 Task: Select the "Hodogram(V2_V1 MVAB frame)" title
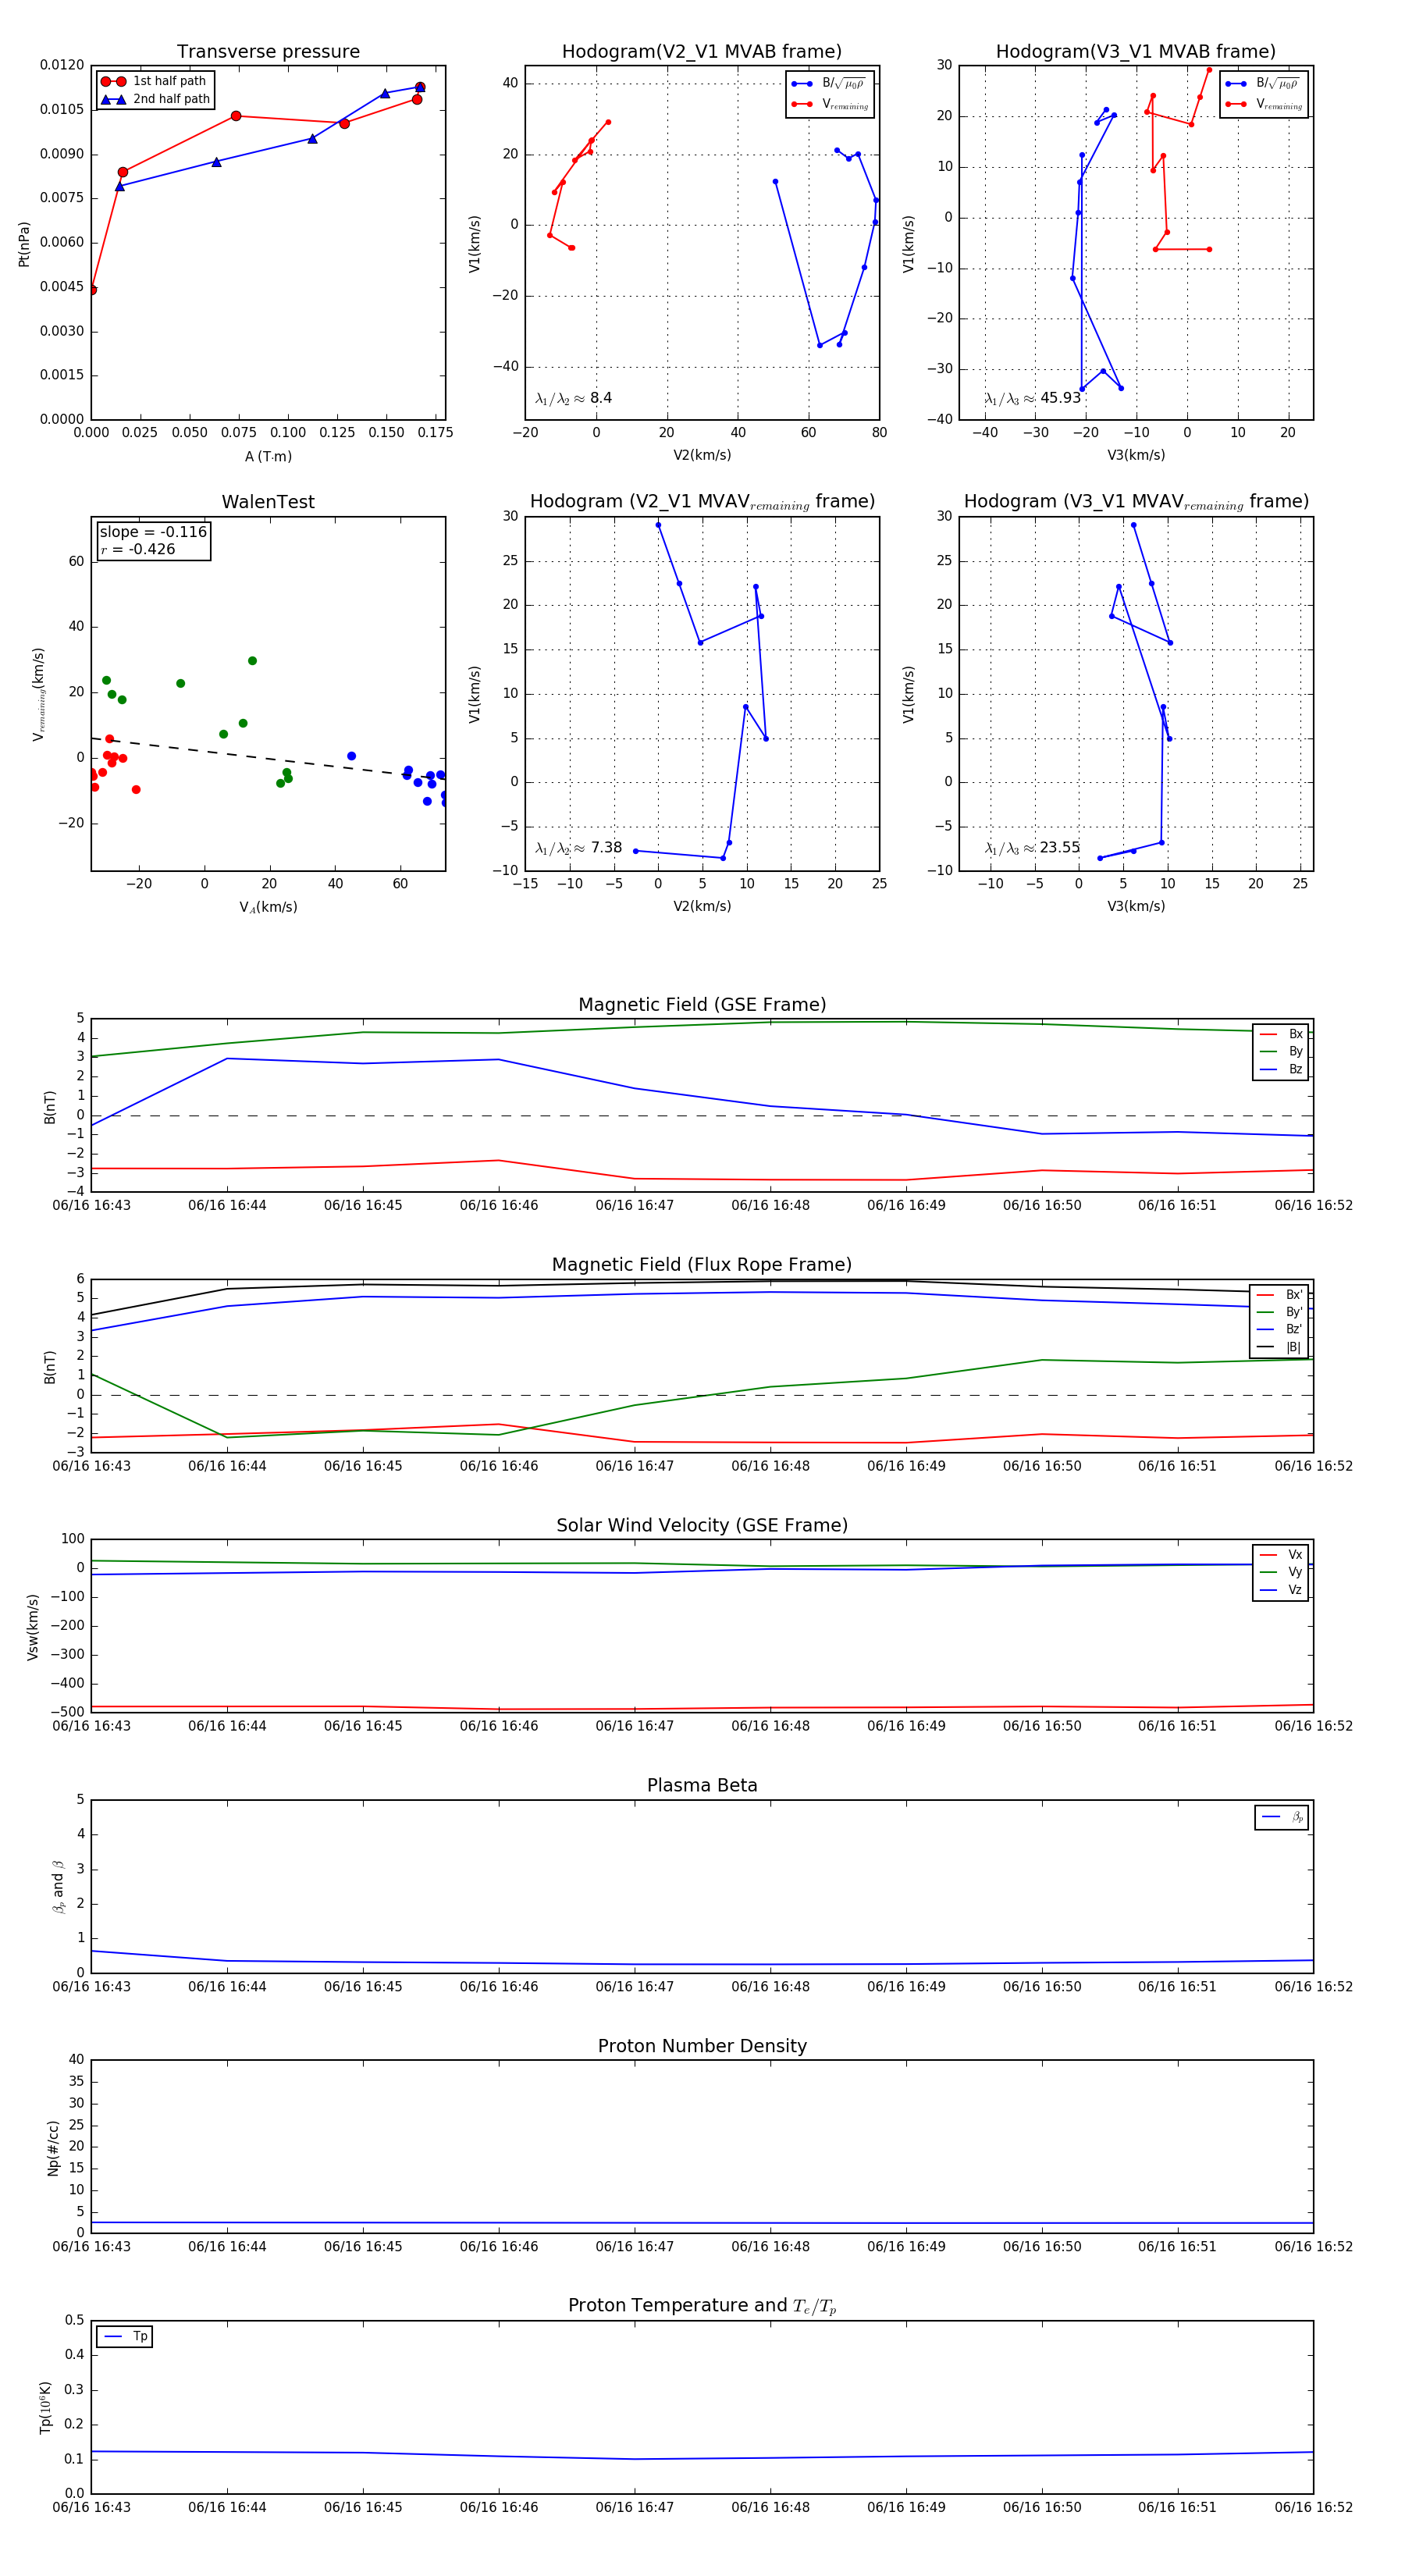[702, 52]
